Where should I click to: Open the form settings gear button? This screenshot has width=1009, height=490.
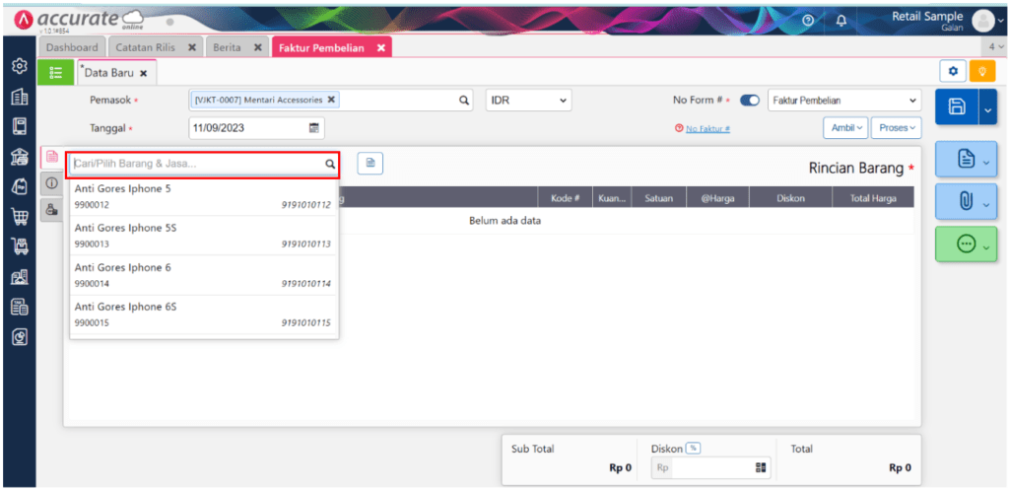[953, 71]
